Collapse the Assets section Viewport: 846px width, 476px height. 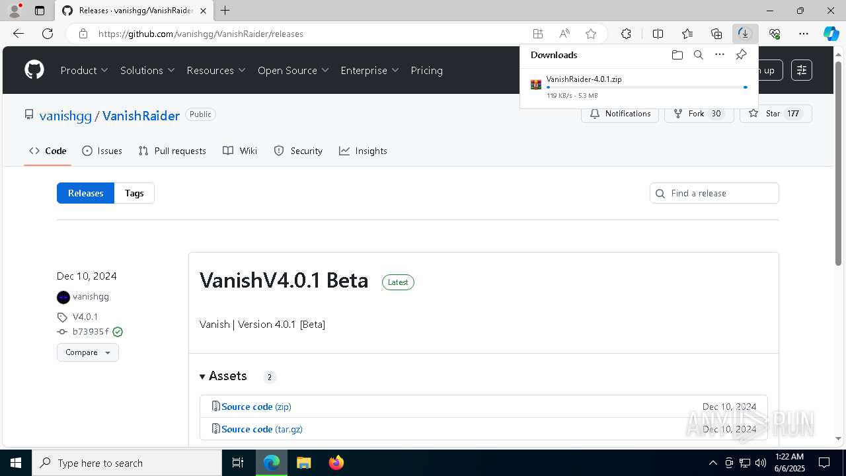click(x=223, y=376)
